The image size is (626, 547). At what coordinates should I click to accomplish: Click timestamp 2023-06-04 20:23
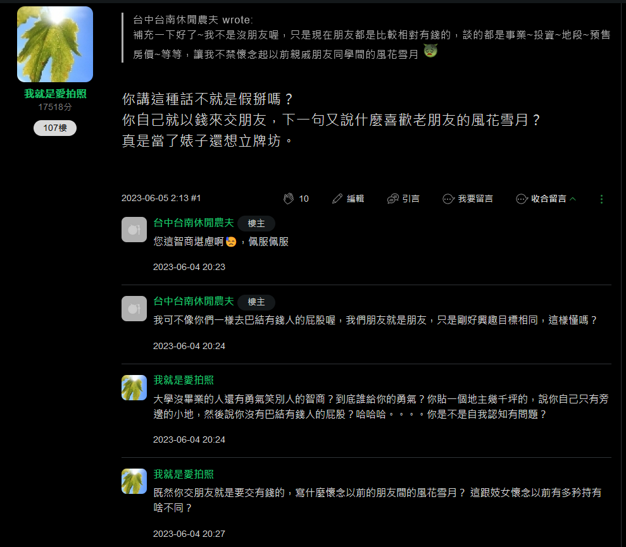click(x=189, y=267)
